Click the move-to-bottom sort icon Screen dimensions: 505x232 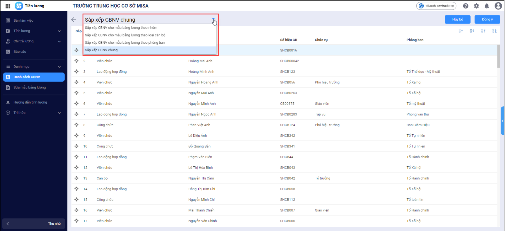click(x=494, y=31)
